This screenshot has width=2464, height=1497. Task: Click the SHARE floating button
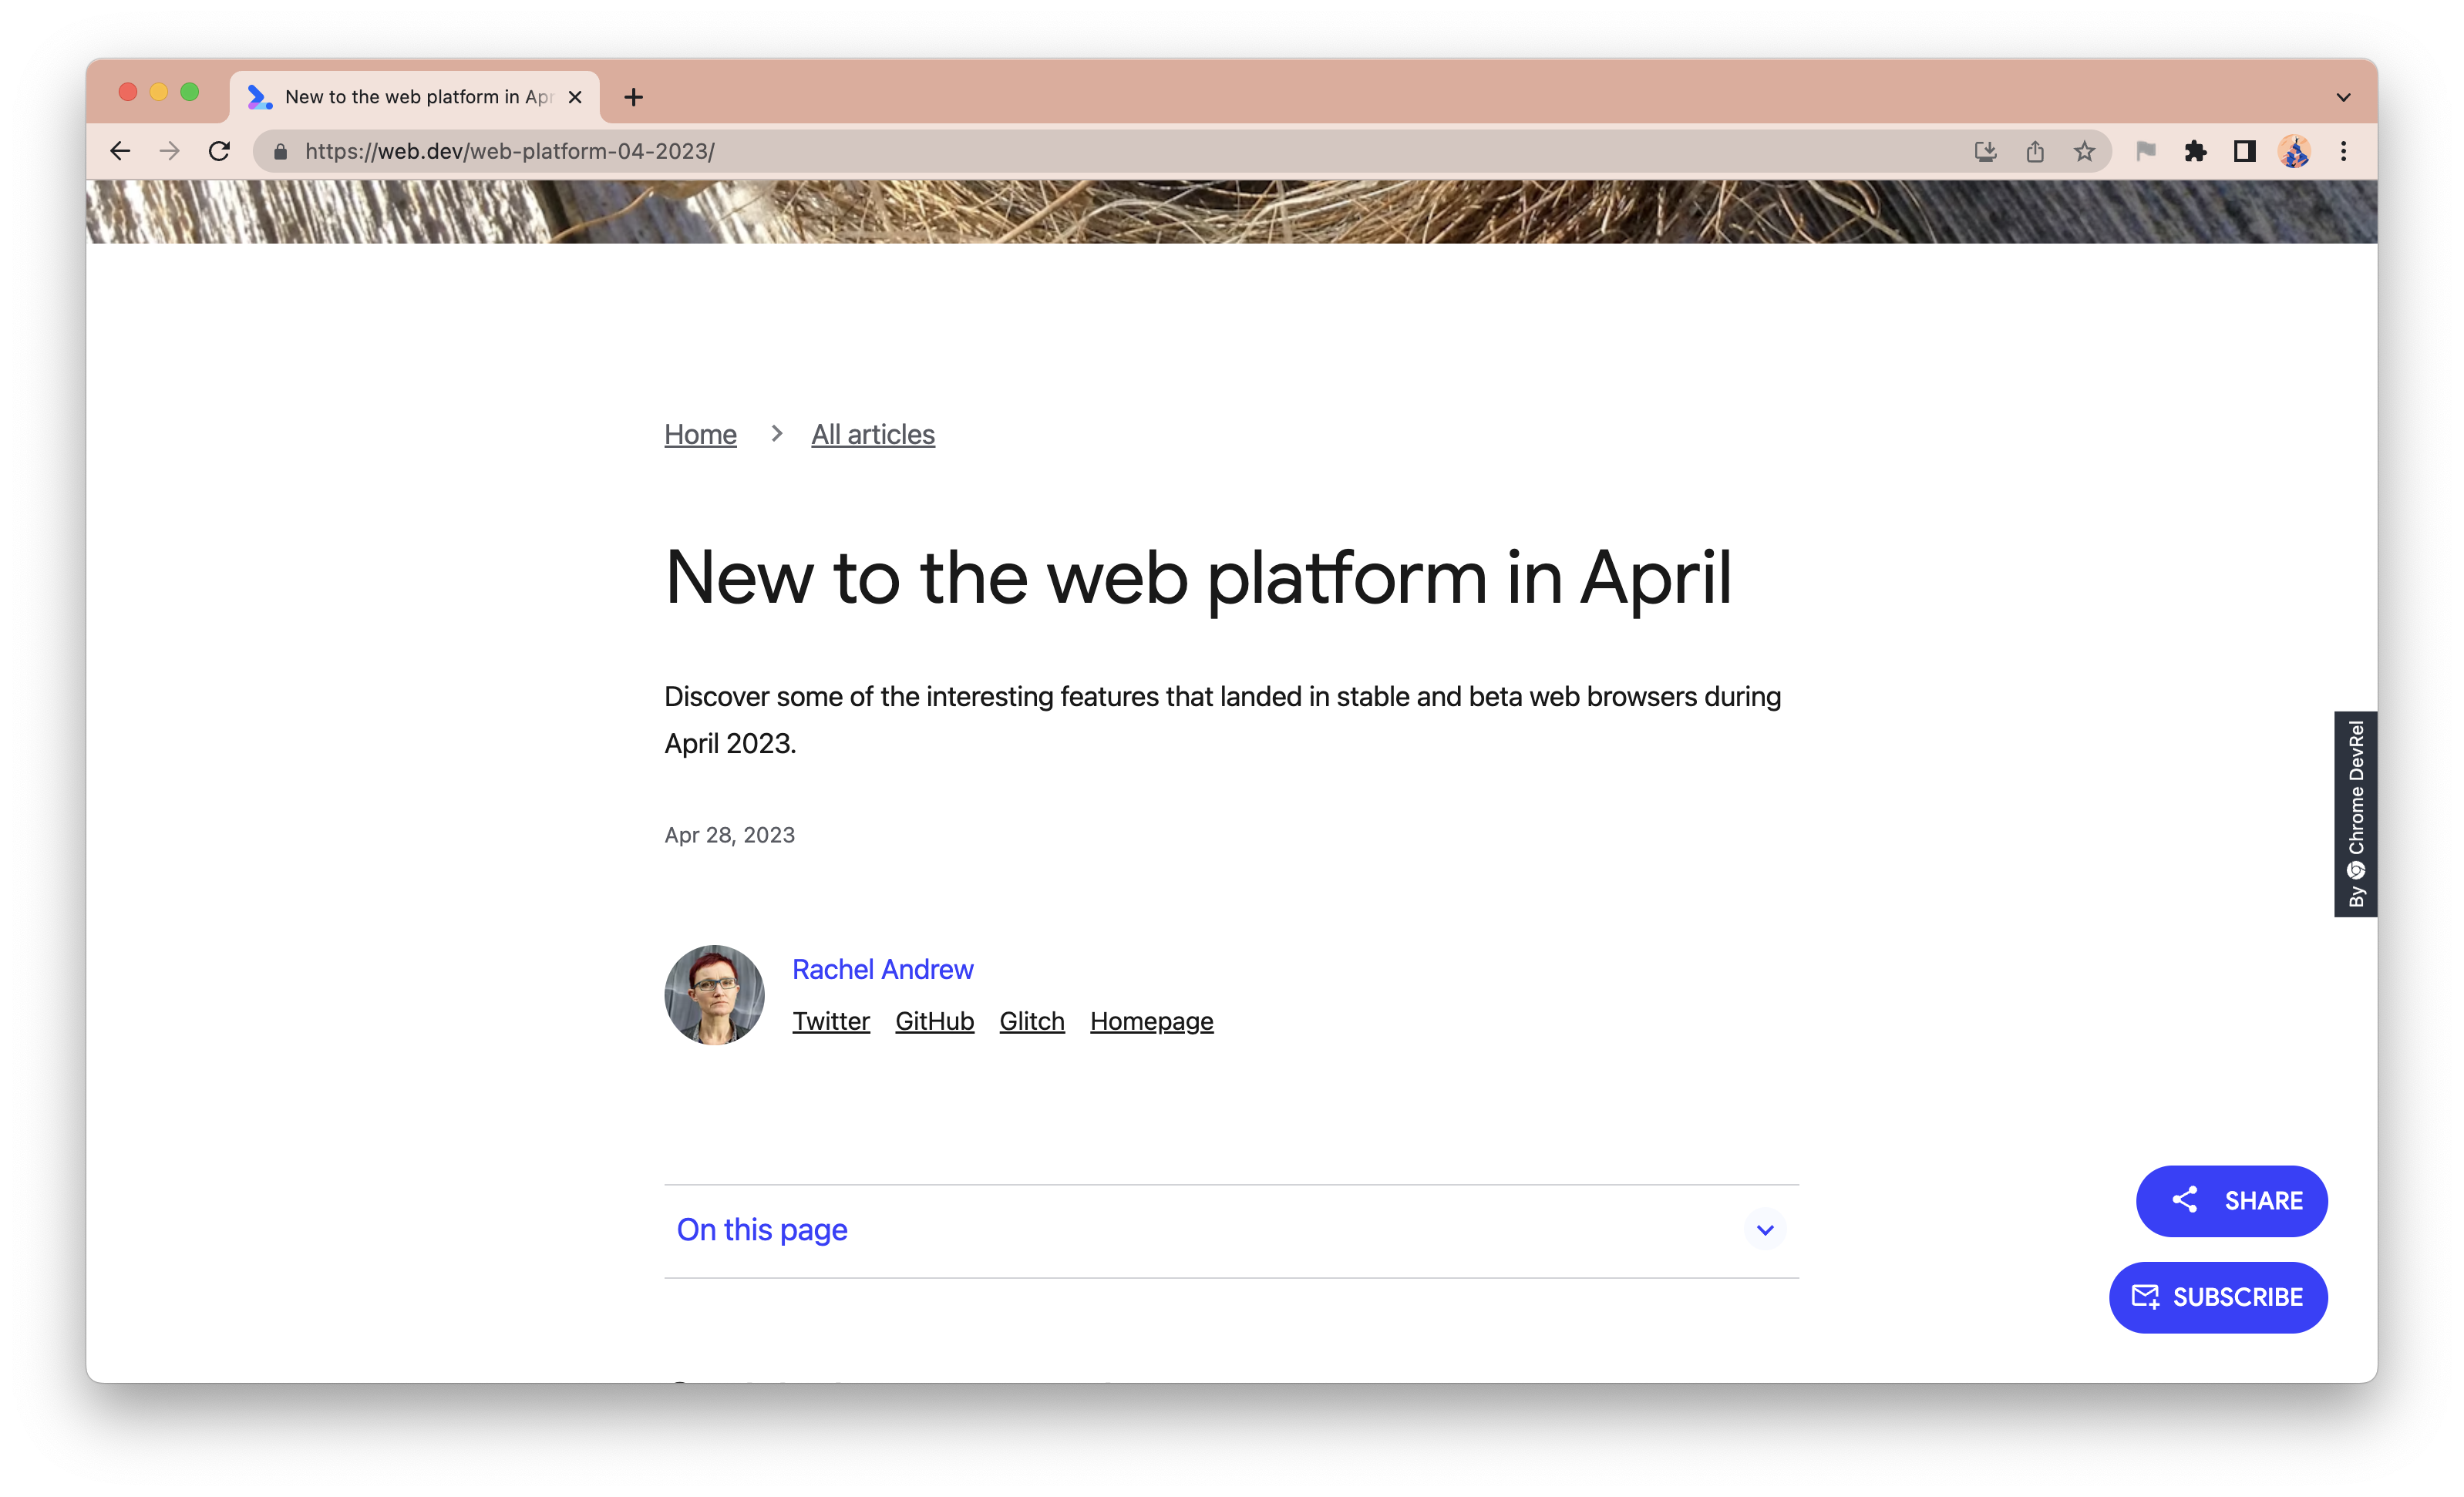click(2232, 1200)
